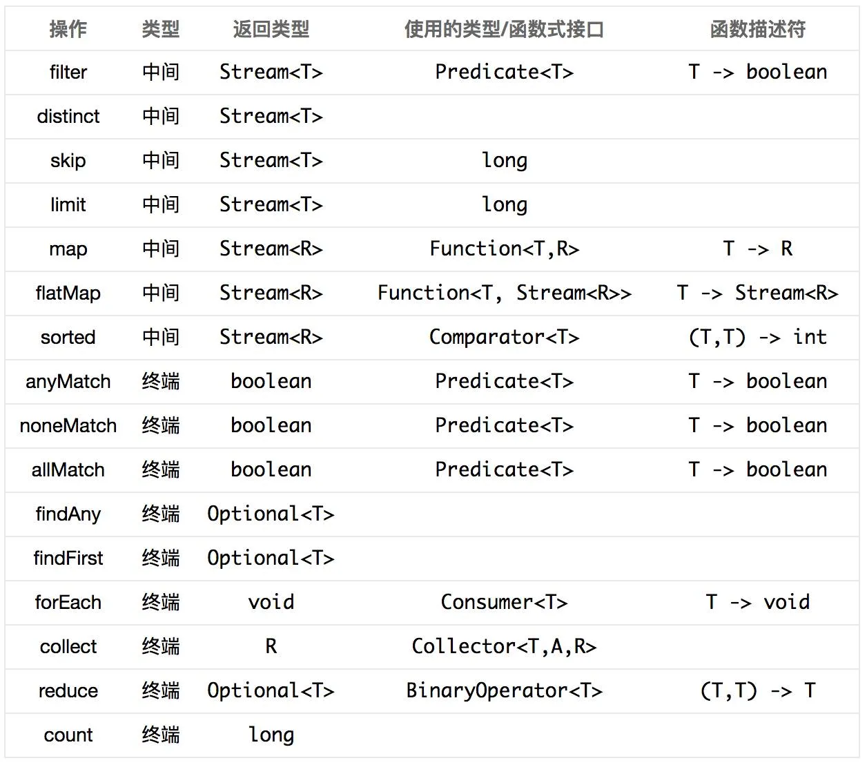The width and height of the screenshot is (867, 765).
Task: Click the 返回类型 column header
Action: coord(271,29)
